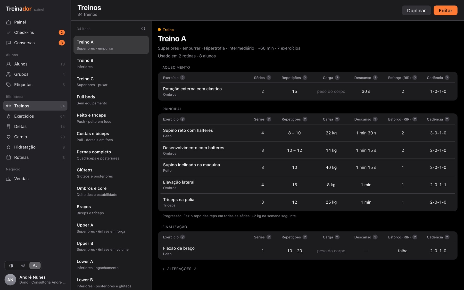Select Glúteos workout in list

click(111, 173)
